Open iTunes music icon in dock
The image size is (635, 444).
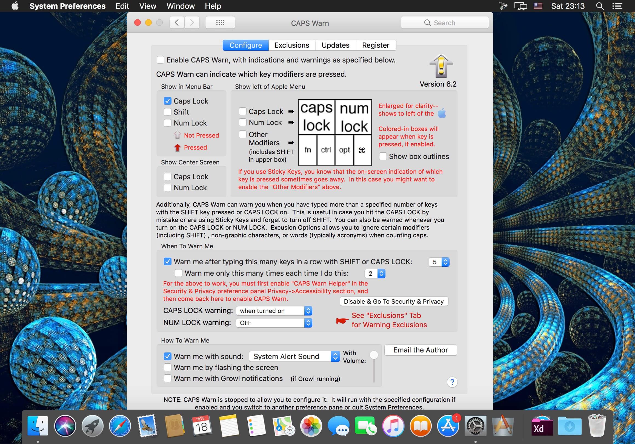coord(393,426)
